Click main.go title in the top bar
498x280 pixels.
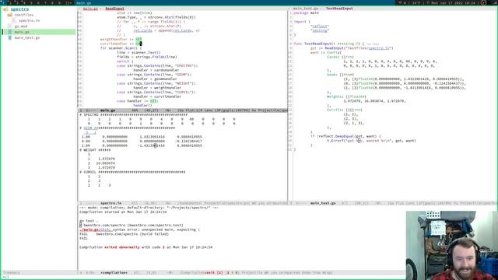tap(83, 3)
